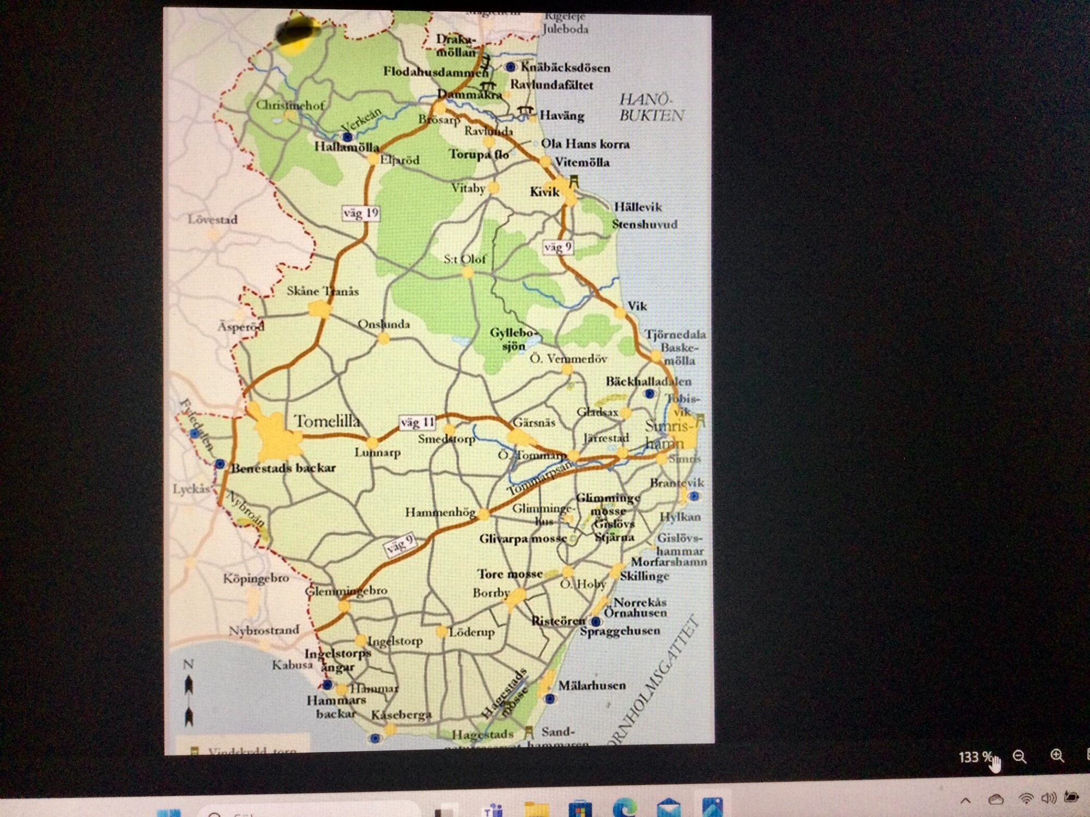This screenshot has height=817, width=1090.
Task: Click the Tomelilla label on the map
Action: click(327, 421)
